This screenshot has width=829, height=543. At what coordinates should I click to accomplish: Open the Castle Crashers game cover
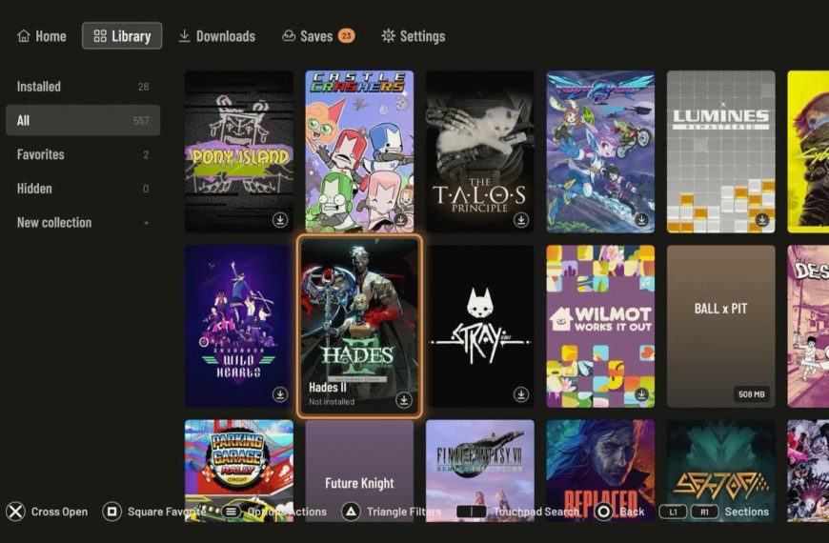point(359,151)
